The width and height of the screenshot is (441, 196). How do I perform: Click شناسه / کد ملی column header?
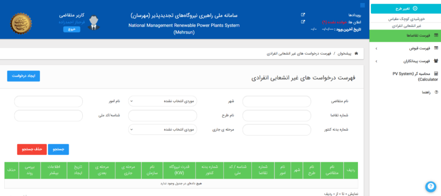[238, 170]
